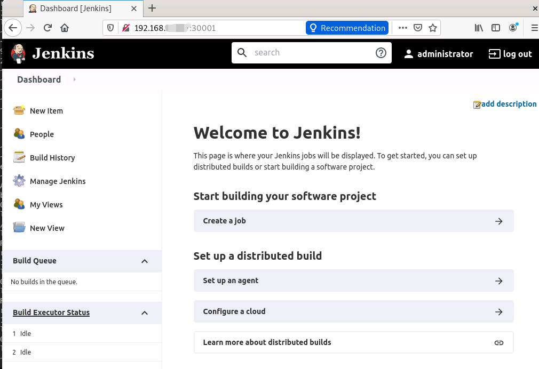The height and width of the screenshot is (369, 539).
Task: Go back with browser back arrow
Action: [13, 28]
